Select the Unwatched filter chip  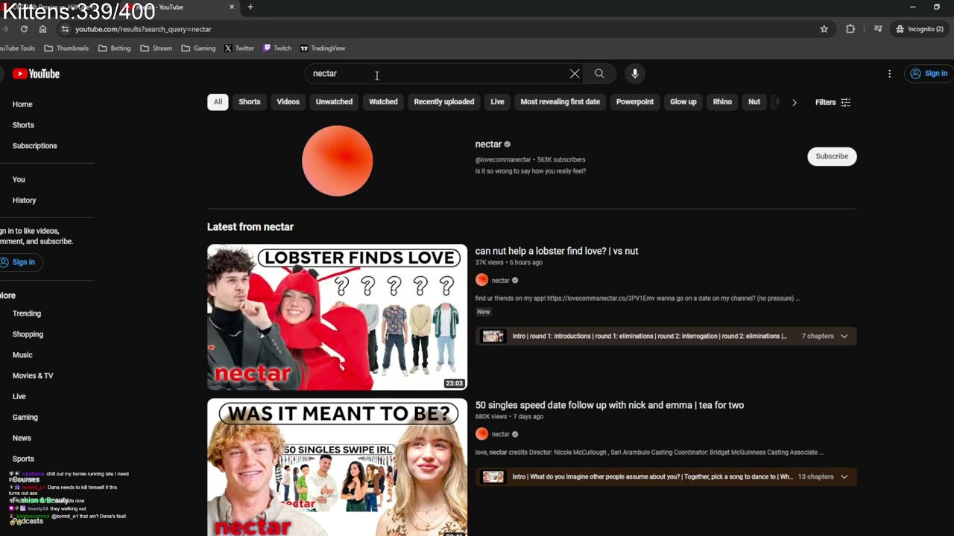coord(334,102)
